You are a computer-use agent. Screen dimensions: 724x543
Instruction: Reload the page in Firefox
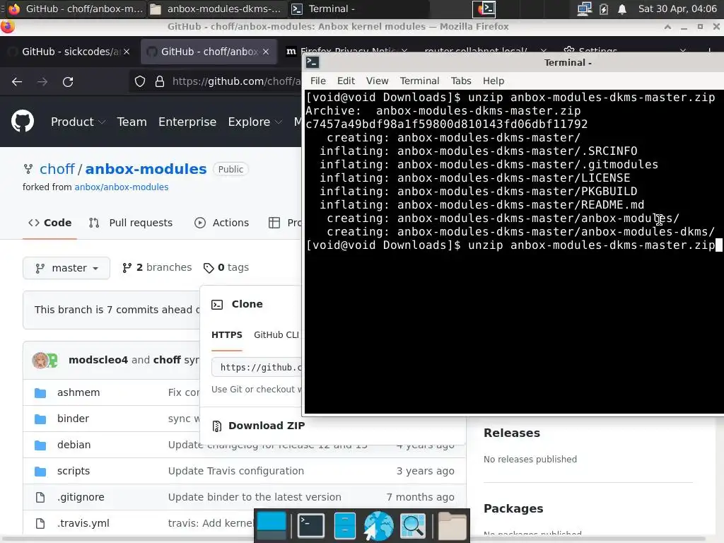point(68,82)
